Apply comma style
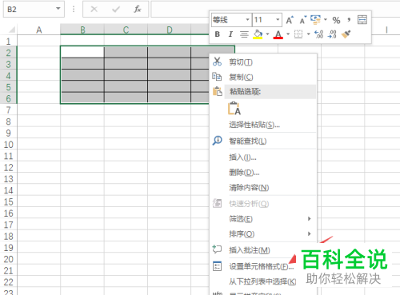Viewport: 400px width, 295px height. (349, 20)
